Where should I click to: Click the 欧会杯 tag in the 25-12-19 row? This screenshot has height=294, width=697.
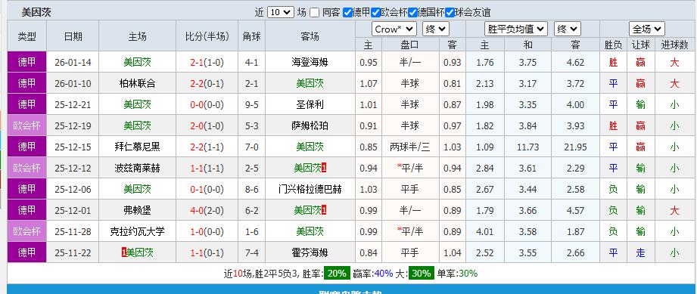pyautogui.click(x=26, y=125)
